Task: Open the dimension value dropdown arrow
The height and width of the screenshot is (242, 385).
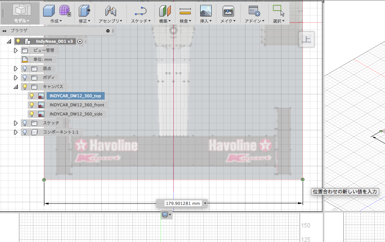Action: pos(205,203)
